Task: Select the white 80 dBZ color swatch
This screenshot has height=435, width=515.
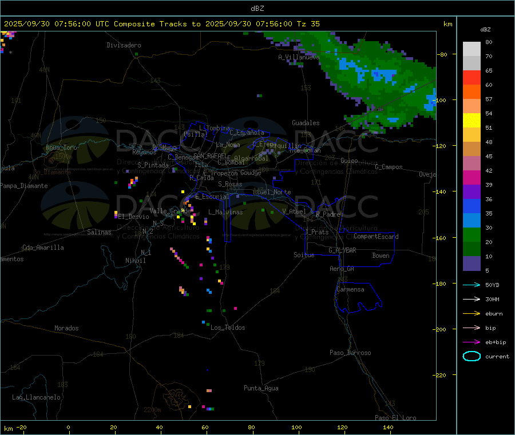Action: point(472,49)
